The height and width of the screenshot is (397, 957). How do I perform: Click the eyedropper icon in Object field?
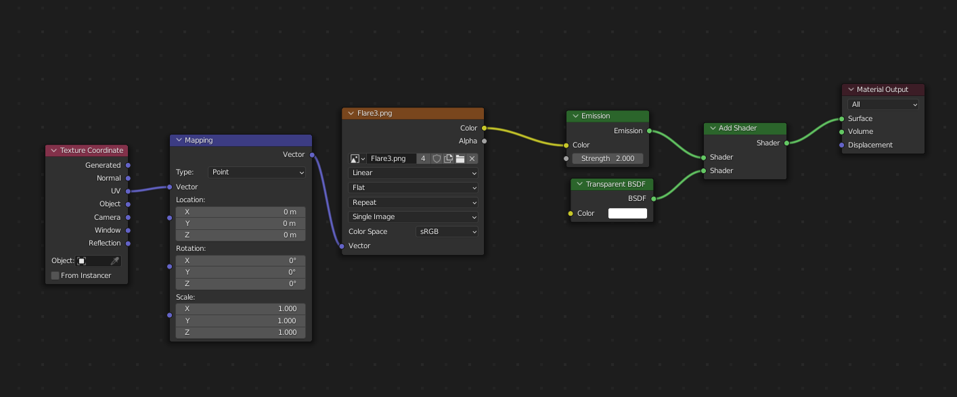[115, 261]
